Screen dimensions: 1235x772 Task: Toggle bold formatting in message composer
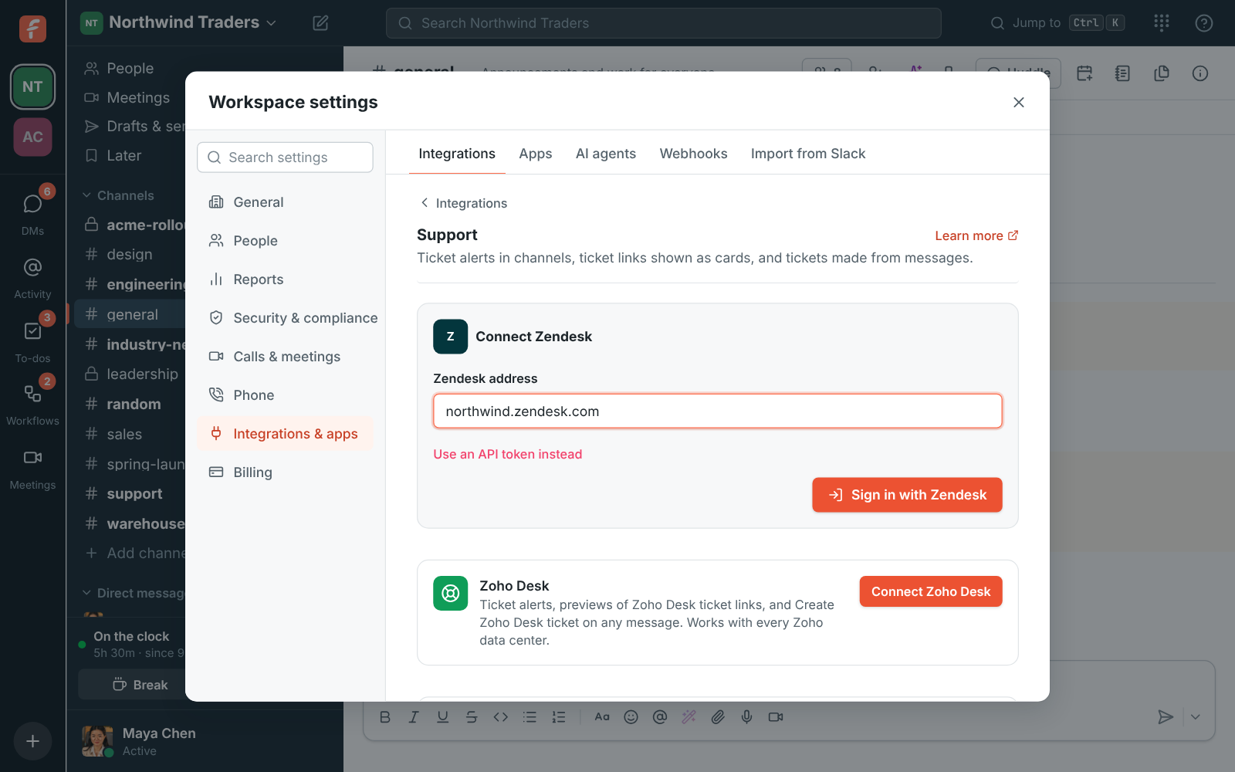[385, 717]
